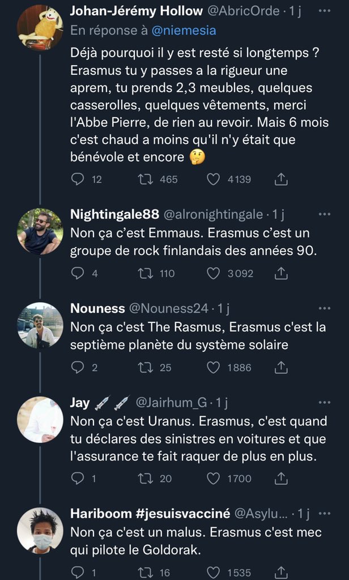Open more options on Nightingale88's tweet
The height and width of the screenshot is (580, 349).
pyautogui.click(x=324, y=215)
